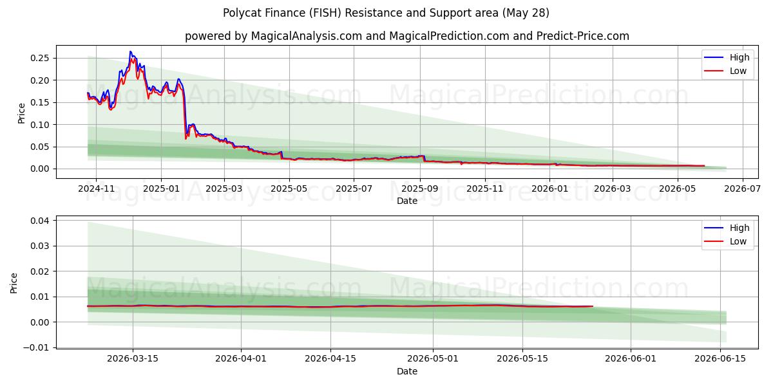Click the '2026-04-01' x-axis label in the bottom chart
Screen dimensions: 773x386
point(241,360)
